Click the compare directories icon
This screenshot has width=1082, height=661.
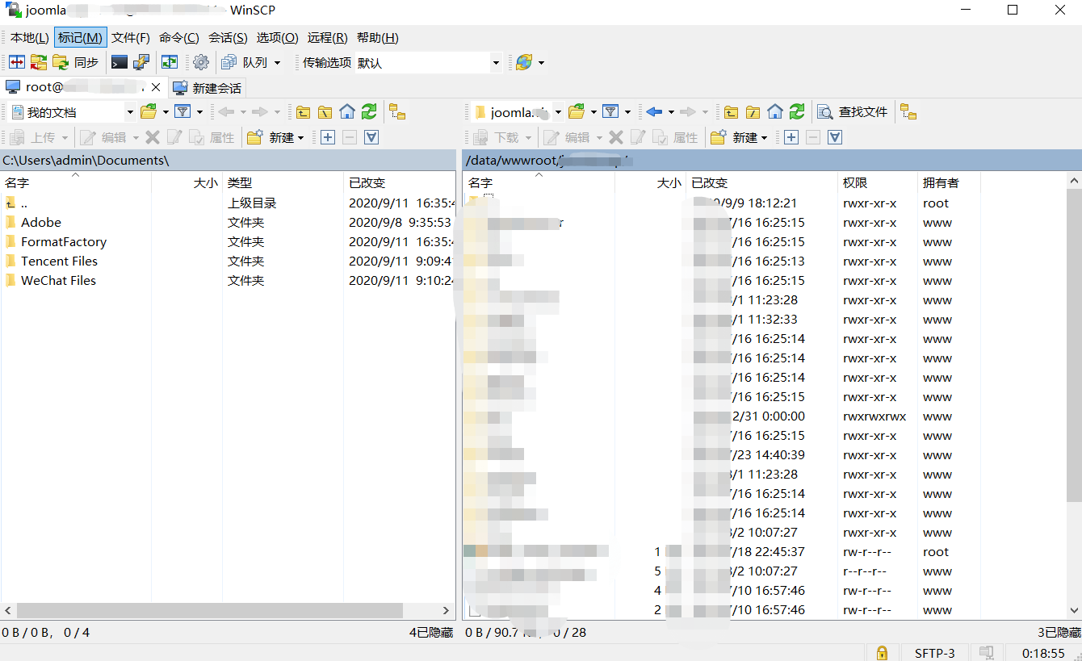tap(17, 62)
